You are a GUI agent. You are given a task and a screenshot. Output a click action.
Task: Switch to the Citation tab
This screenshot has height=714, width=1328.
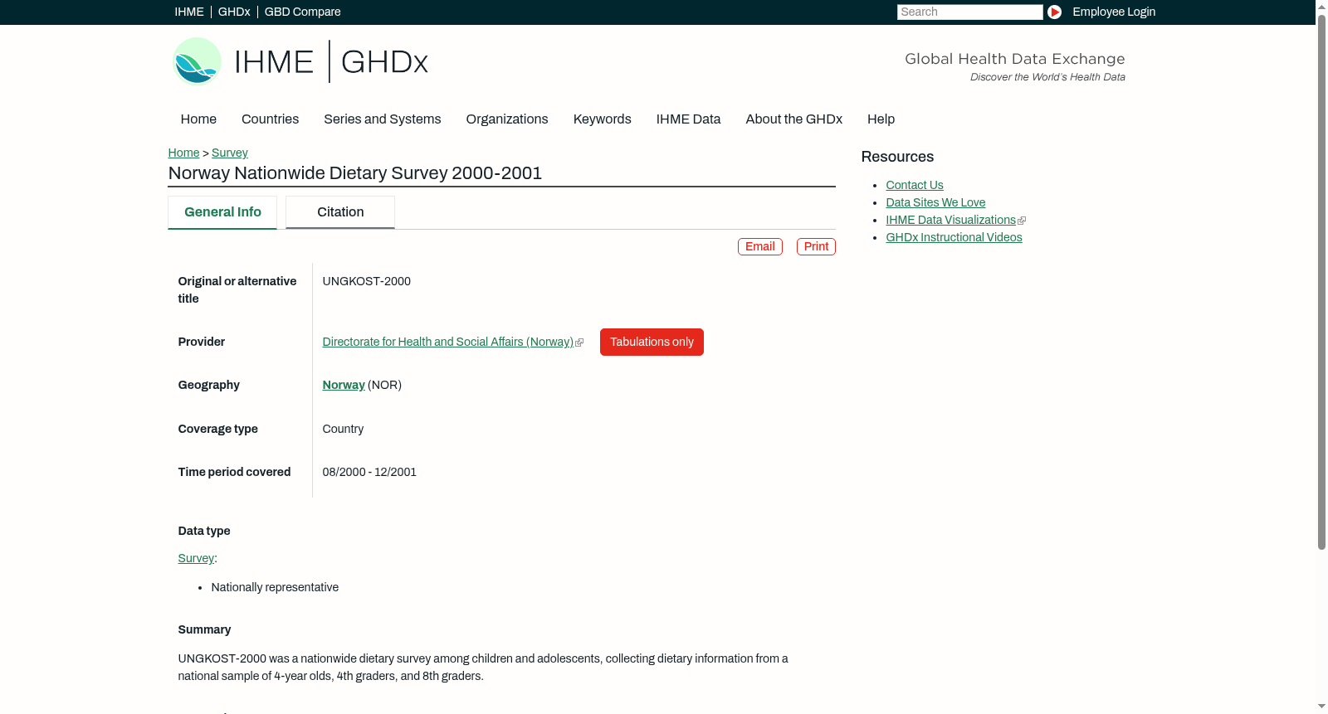pos(340,212)
